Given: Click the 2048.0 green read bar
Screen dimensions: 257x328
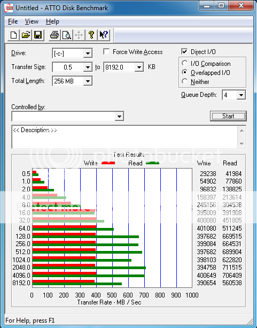Looking at the screenshot, I should tap(89, 268).
